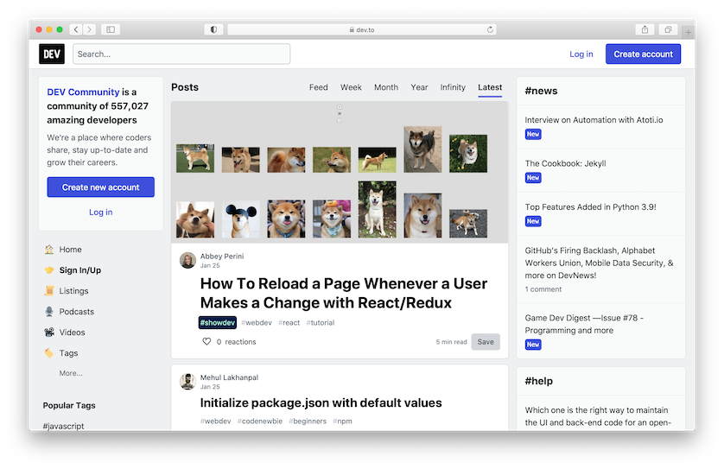The height and width of the screenshot is (469, 724).
Task: Click the #showdev tag
Action: click(218, 323)
